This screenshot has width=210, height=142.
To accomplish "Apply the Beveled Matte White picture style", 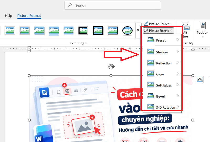I will pos(24,31).
